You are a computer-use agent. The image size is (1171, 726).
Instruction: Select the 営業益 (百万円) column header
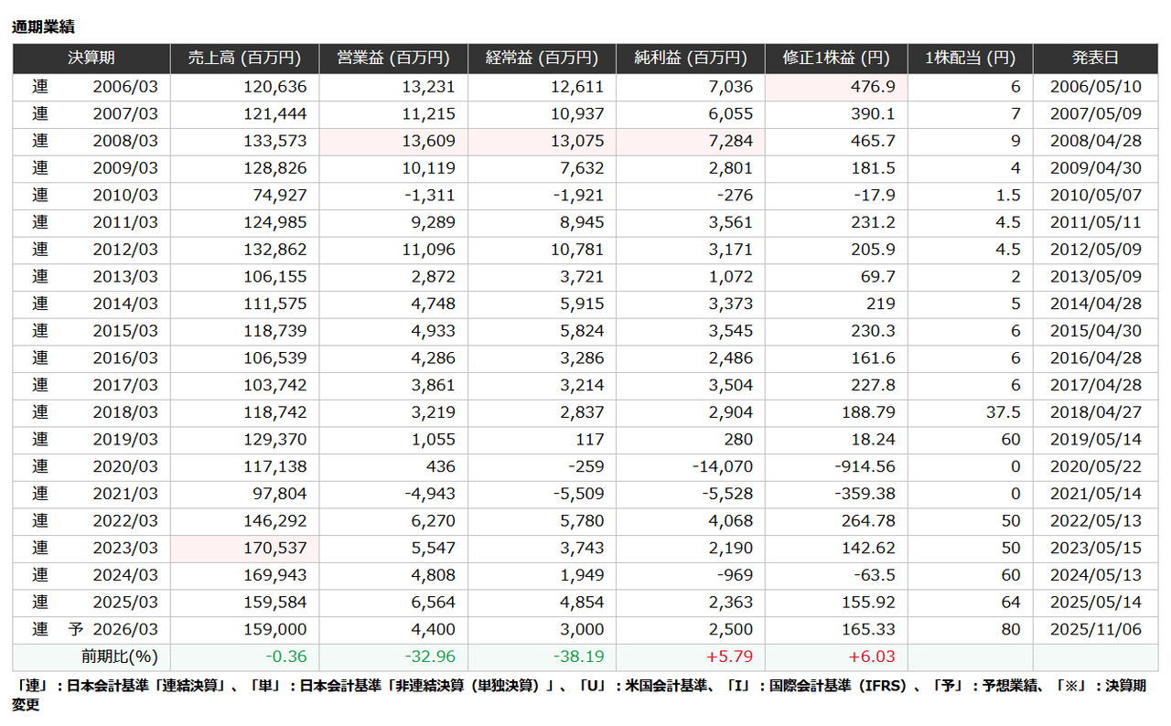[x=392, y=59]
